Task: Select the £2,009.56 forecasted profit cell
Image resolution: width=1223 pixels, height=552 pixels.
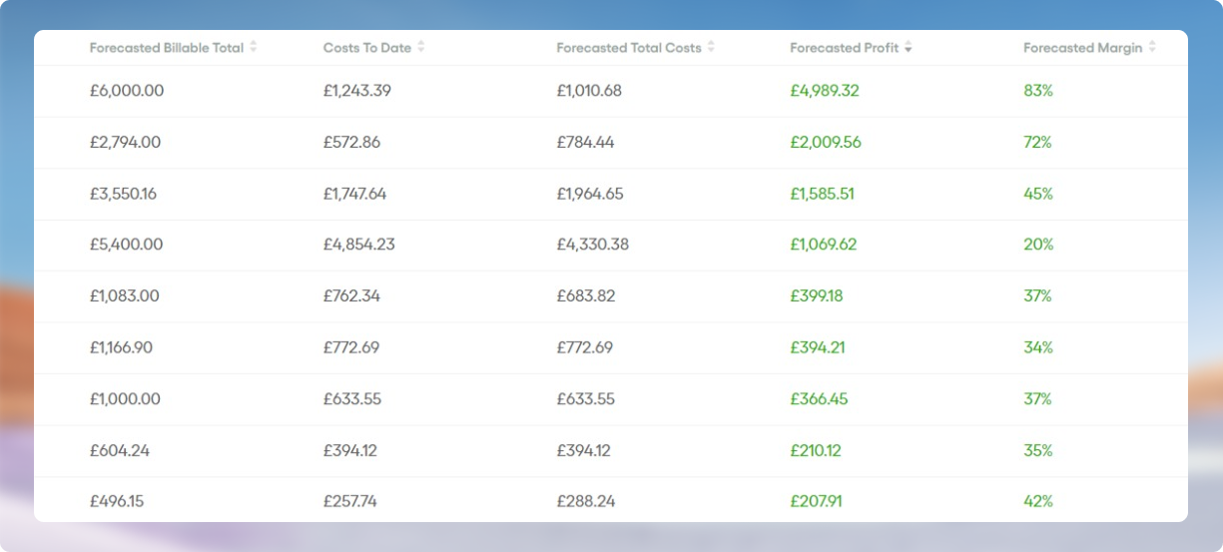Action: (x=826, y=142)
